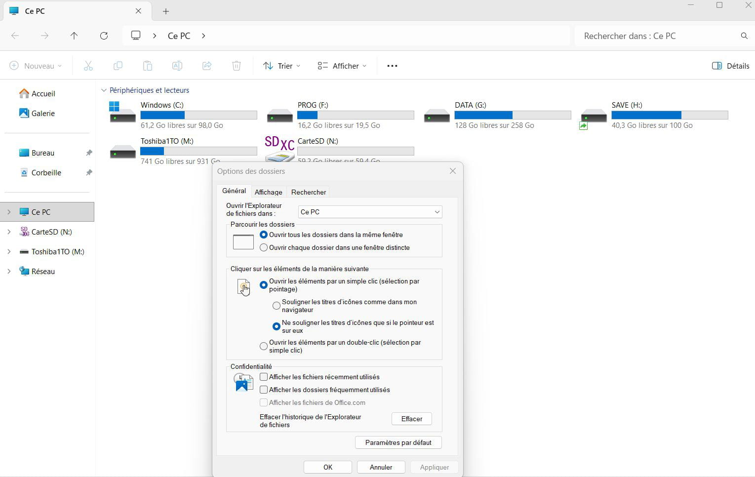The width and height of the screenshot is (755, 477).
Task: Click the Up arrow navigation icon
Action: click(74, 36)
